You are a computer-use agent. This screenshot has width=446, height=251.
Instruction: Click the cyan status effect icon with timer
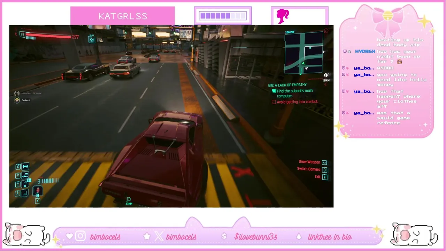92,39
